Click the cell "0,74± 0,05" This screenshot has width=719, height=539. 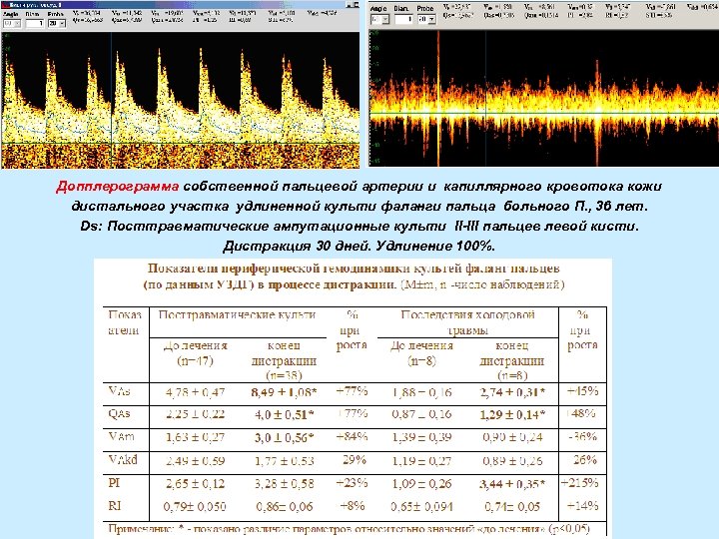512,507
